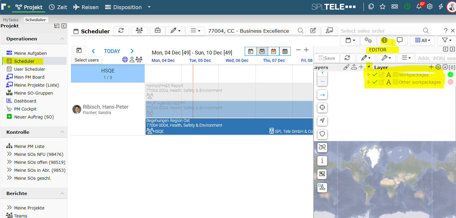The image size is (456, 218).
Task: Click the team users icon in Scheduler toolbar
Action: pyautogui.click(x=139, y=31)
